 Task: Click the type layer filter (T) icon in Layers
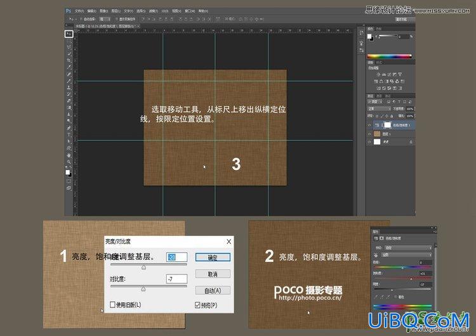(399, 102)
